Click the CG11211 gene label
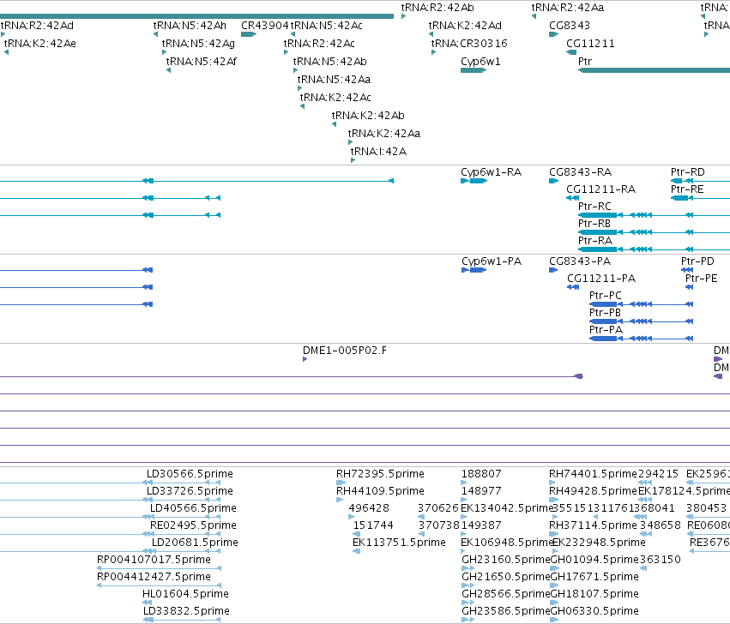Screen dimensions: 730x624 point(591,44)
